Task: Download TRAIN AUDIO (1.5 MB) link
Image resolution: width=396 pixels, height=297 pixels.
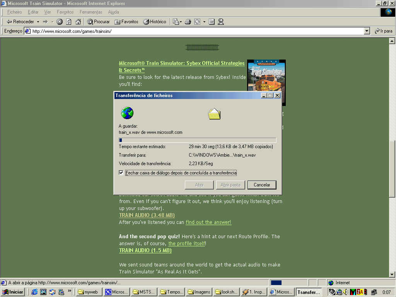Action: tap(145, 250)
